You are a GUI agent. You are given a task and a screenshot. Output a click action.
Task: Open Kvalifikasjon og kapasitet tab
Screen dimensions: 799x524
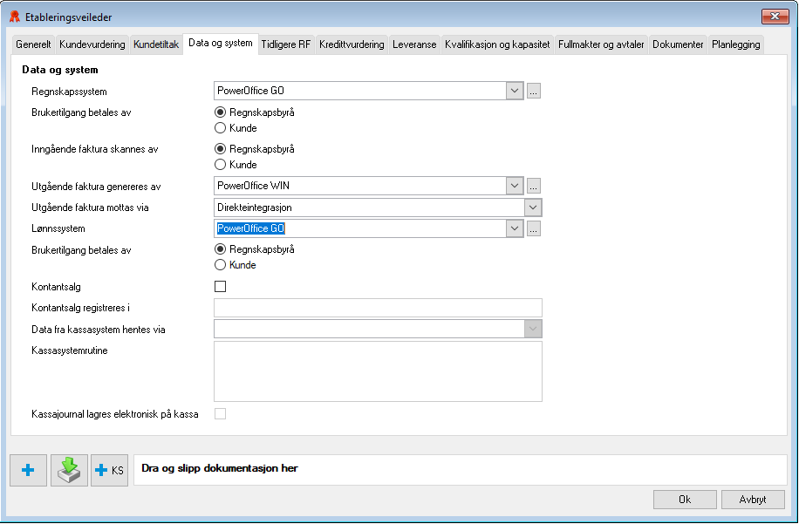pyautogui.click(x=497, y=44)
